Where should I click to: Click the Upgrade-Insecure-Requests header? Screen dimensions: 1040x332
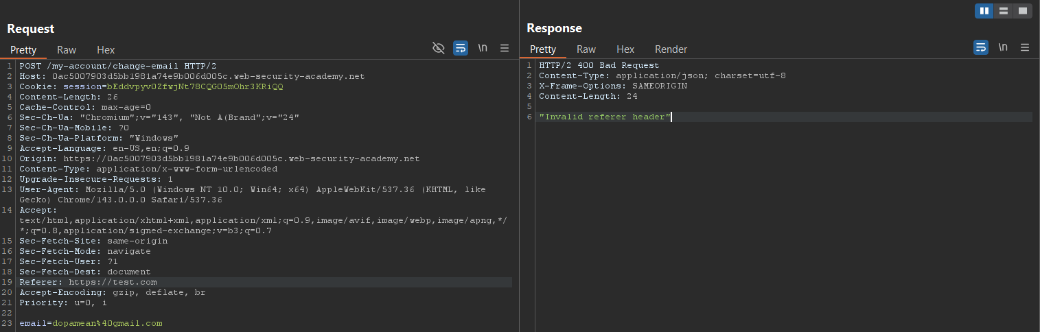pos(96,180)
